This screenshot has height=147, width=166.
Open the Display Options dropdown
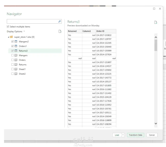point(16,31)
